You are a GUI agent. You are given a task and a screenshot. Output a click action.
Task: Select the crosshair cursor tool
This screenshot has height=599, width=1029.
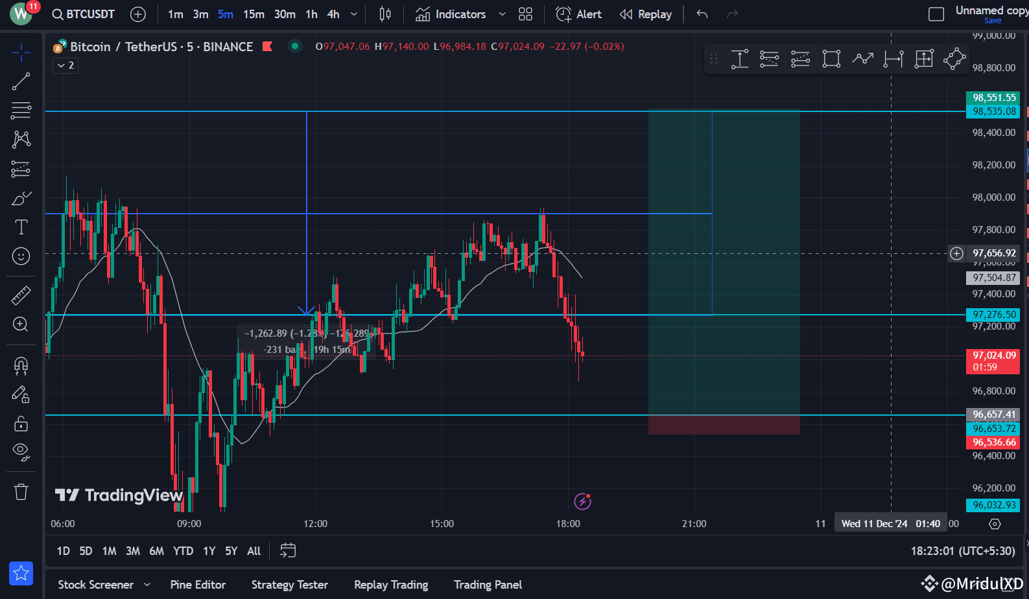21,52
